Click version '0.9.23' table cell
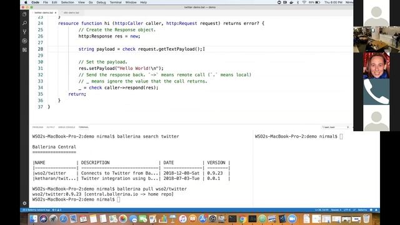Image resolution: width=400 pixels, height=225 pixels. pyautogui.click(x=215, y=173)
